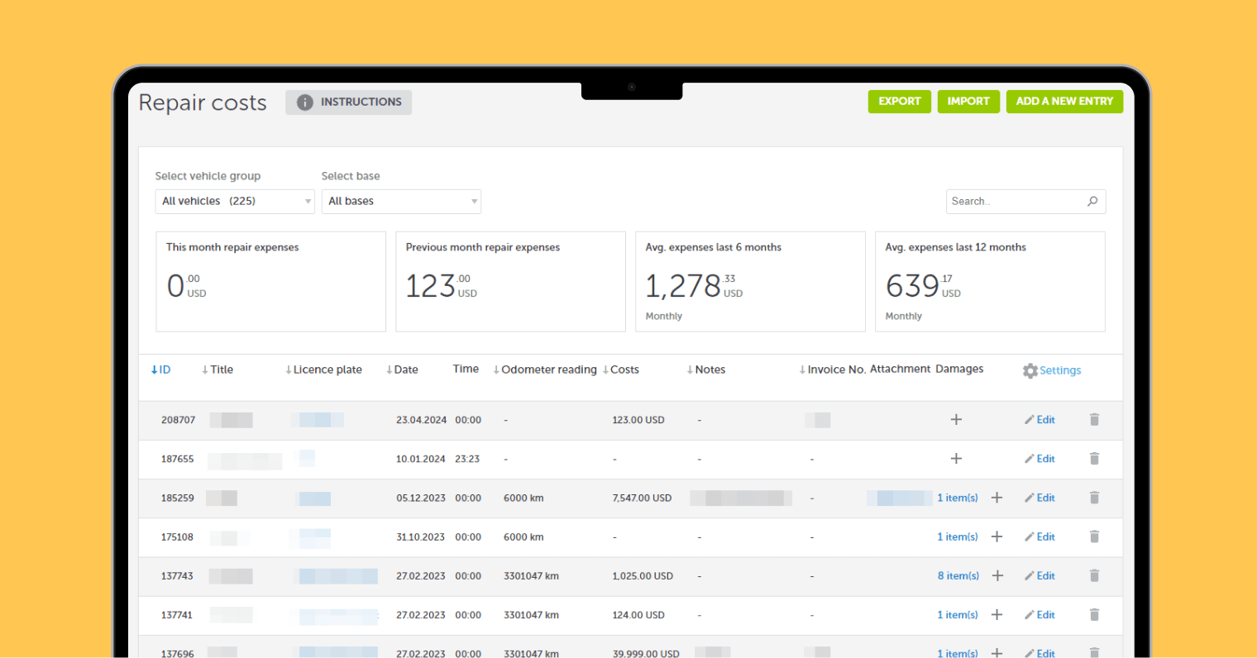Click pencil Edit icon for entry 185259
Image resolution: width=1257 pixels, height=658 pixels.
[1030, 498]
